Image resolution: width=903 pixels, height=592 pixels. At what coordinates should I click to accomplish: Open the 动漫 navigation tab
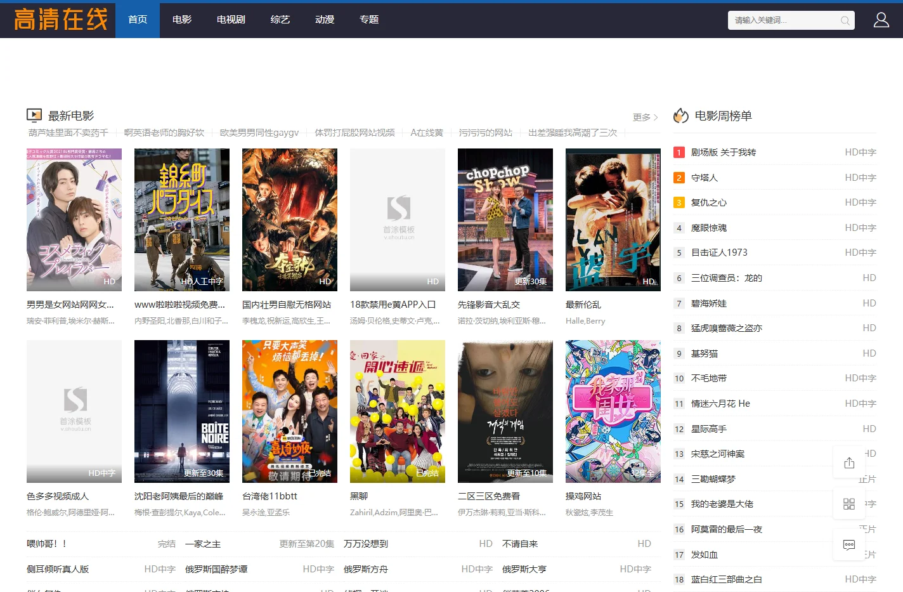(x=325, y=20)
